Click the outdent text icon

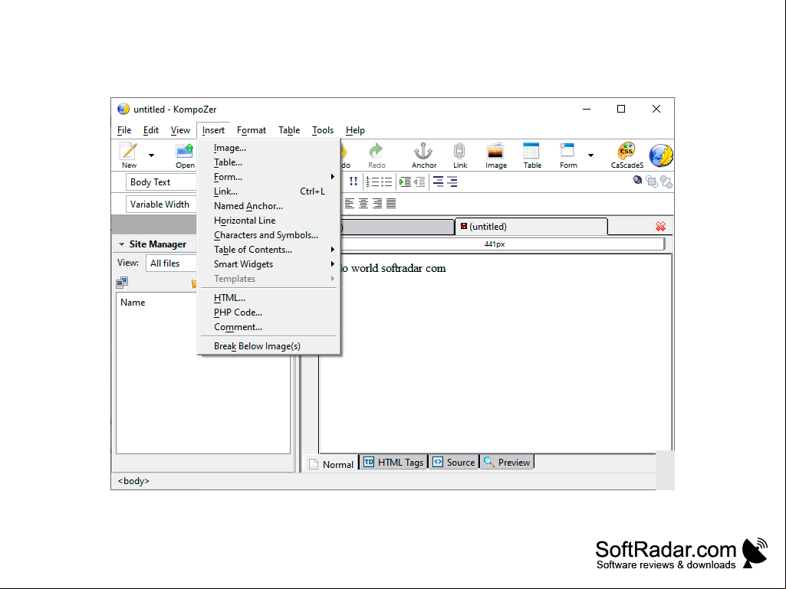419,182
